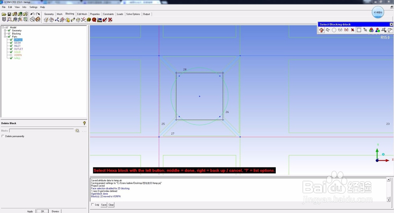
Task: Select the Create Block tool icon
Action: [46, 20]
